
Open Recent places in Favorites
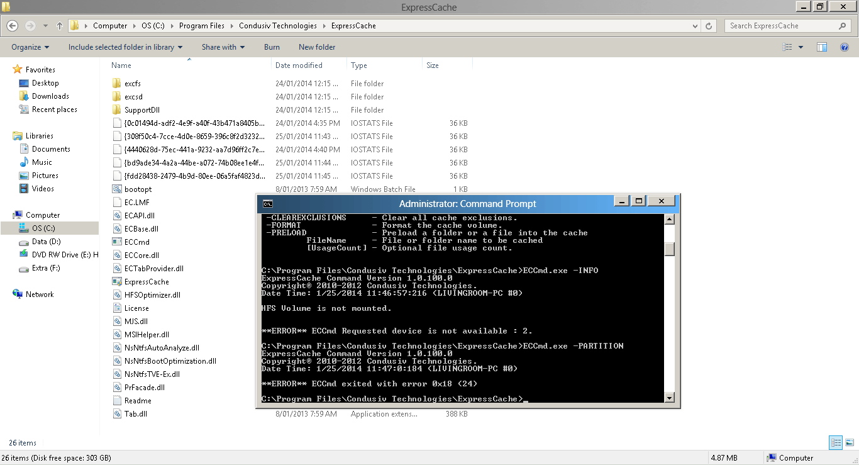pos(55,109)
